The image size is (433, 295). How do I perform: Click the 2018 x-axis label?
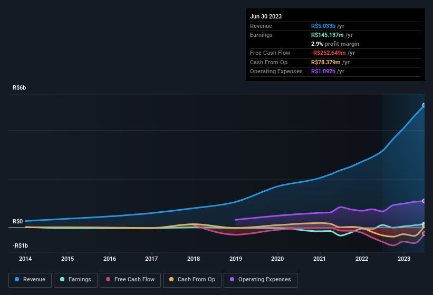tap(194, 259)
